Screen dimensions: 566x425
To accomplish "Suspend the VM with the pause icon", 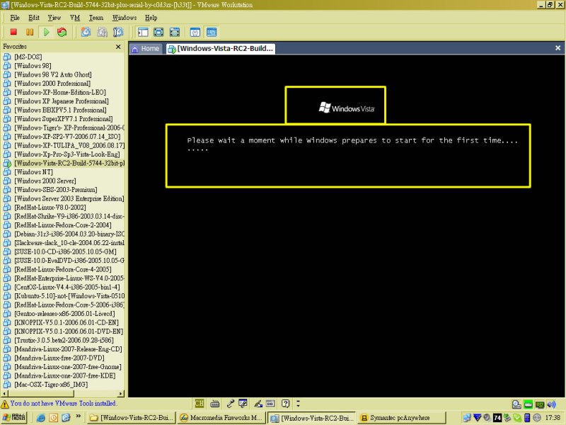I will 29,32.
